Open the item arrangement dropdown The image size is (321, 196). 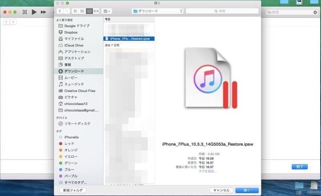tap(107, 11)
